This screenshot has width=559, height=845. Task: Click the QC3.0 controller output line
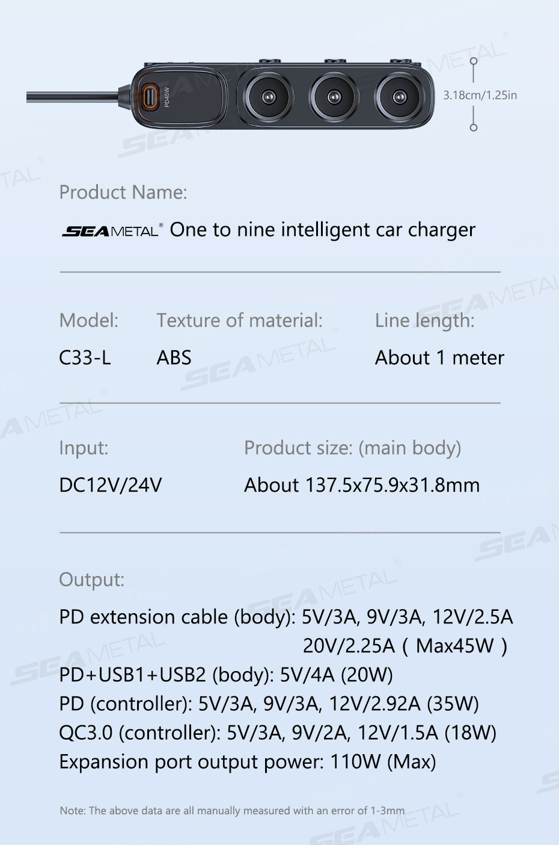coord(278,733)
